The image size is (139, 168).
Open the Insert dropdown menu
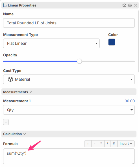[126, 144]
